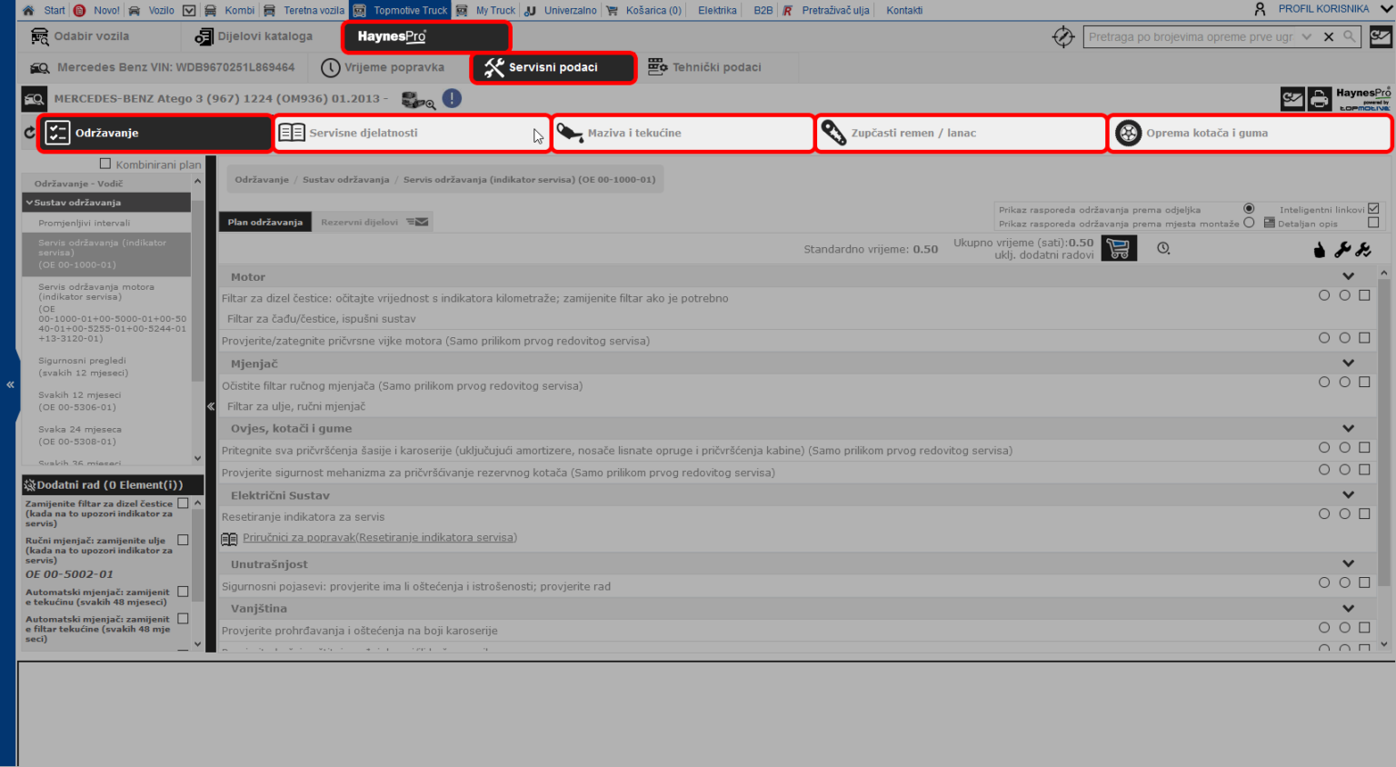Click the gear icon beside Dodatni rad
The image size is (1396, 767).
coord(30,485)
